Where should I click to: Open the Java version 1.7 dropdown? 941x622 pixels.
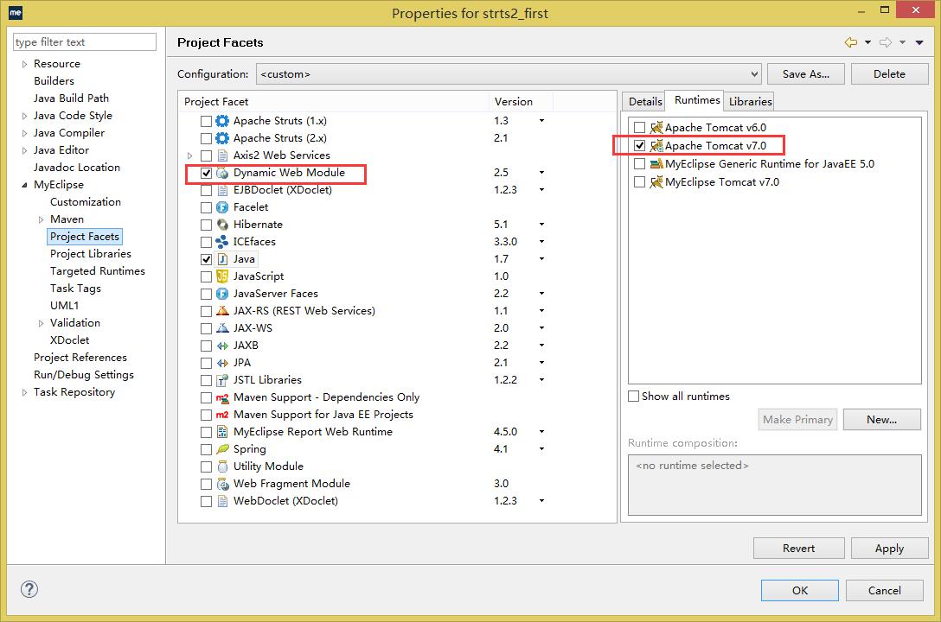[x=541, y=259]
